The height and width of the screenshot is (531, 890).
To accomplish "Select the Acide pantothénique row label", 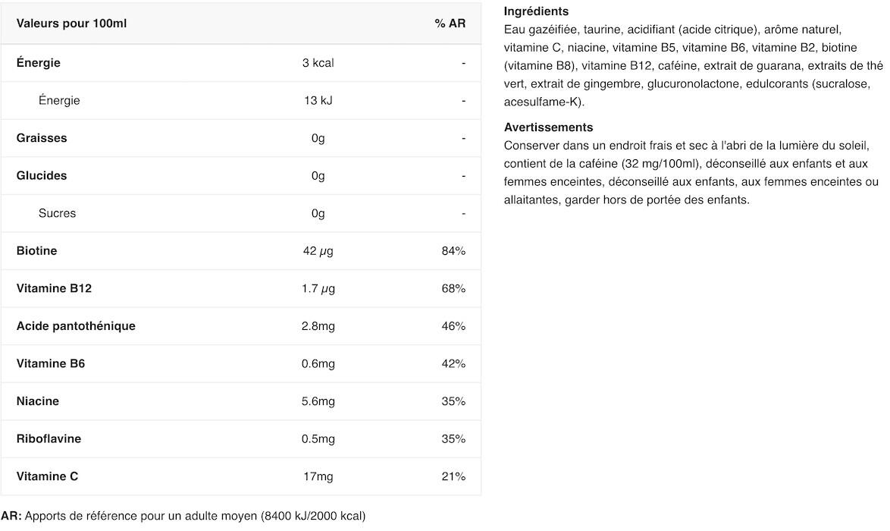I will tap(76, 326).
